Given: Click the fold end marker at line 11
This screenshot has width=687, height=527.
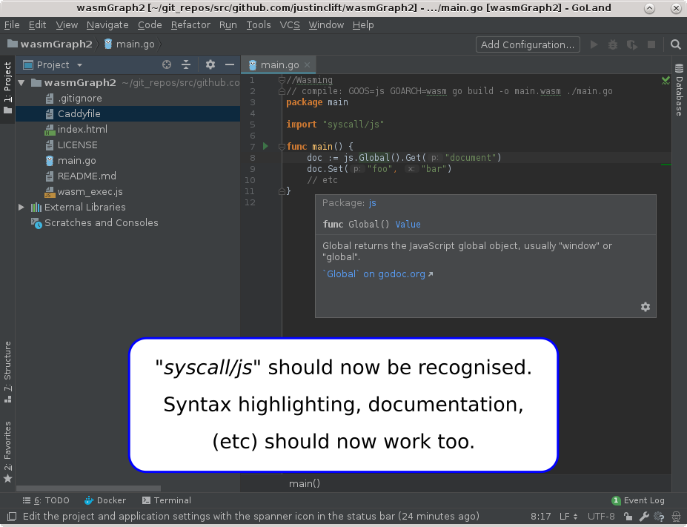Looking at the screenshot, I should click(x=282, y=191).
